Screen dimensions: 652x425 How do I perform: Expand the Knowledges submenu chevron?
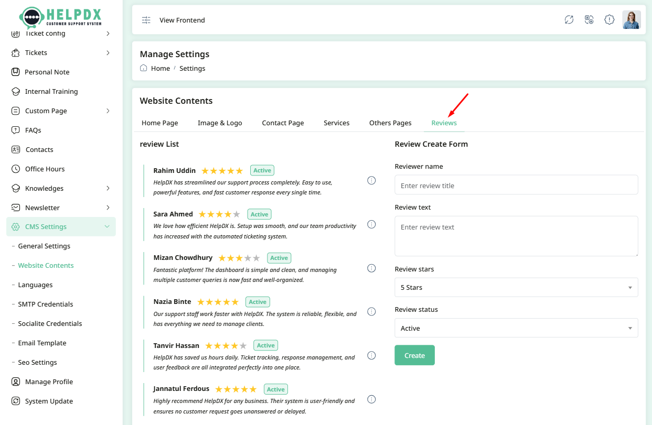108,188
